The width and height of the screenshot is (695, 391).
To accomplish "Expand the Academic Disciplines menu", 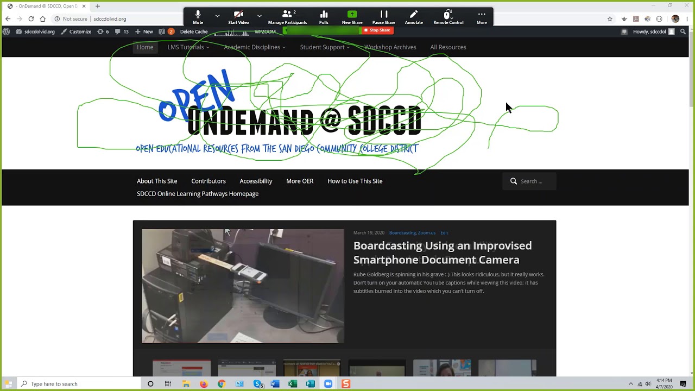I will point(254,47).
